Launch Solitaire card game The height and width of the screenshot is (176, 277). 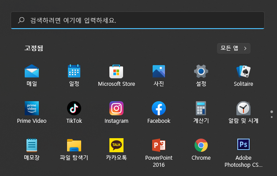[x=243, y=75]
